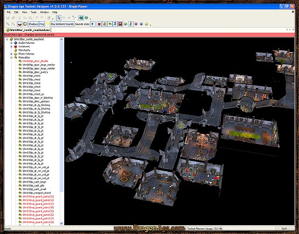
Task: Click the red diamond toolbar icon
Action: (136, 24)
